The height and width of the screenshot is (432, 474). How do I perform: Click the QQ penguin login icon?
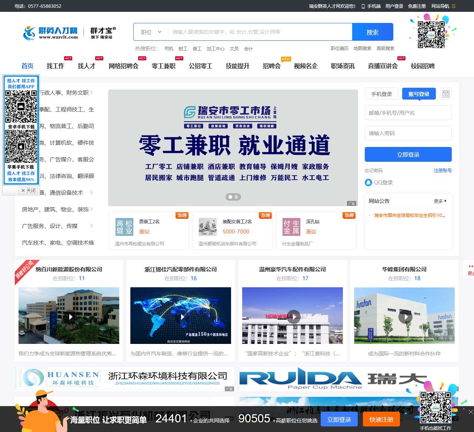click(368, 182)
